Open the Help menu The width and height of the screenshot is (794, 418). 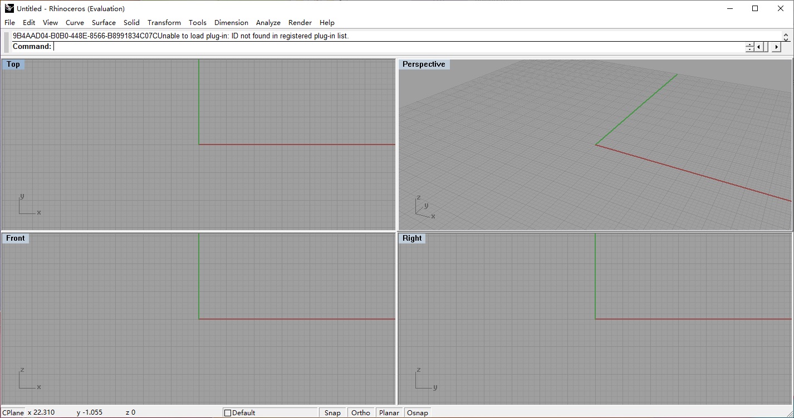coord(327,23)
